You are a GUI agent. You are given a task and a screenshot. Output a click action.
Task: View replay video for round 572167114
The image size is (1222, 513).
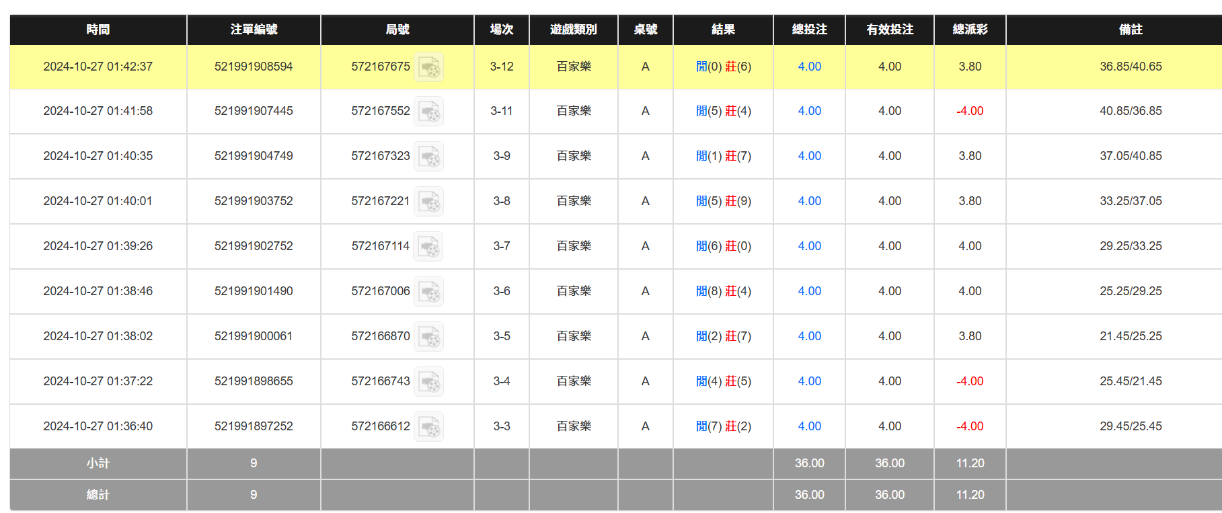click(x=428, y=247)
